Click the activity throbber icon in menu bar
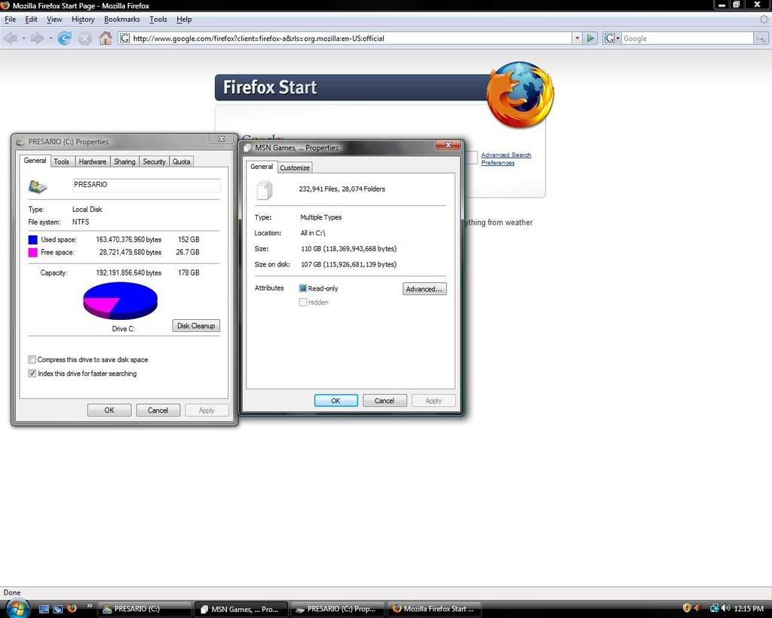This screenshot has width=772, height=618. [764, 19]
